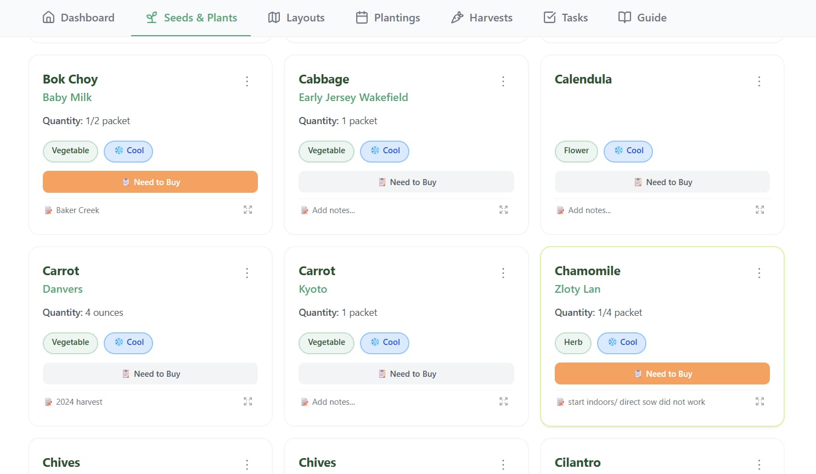Disable Need to Buy on Chamomile
The image size is (816, 474).
click(662, 373)
